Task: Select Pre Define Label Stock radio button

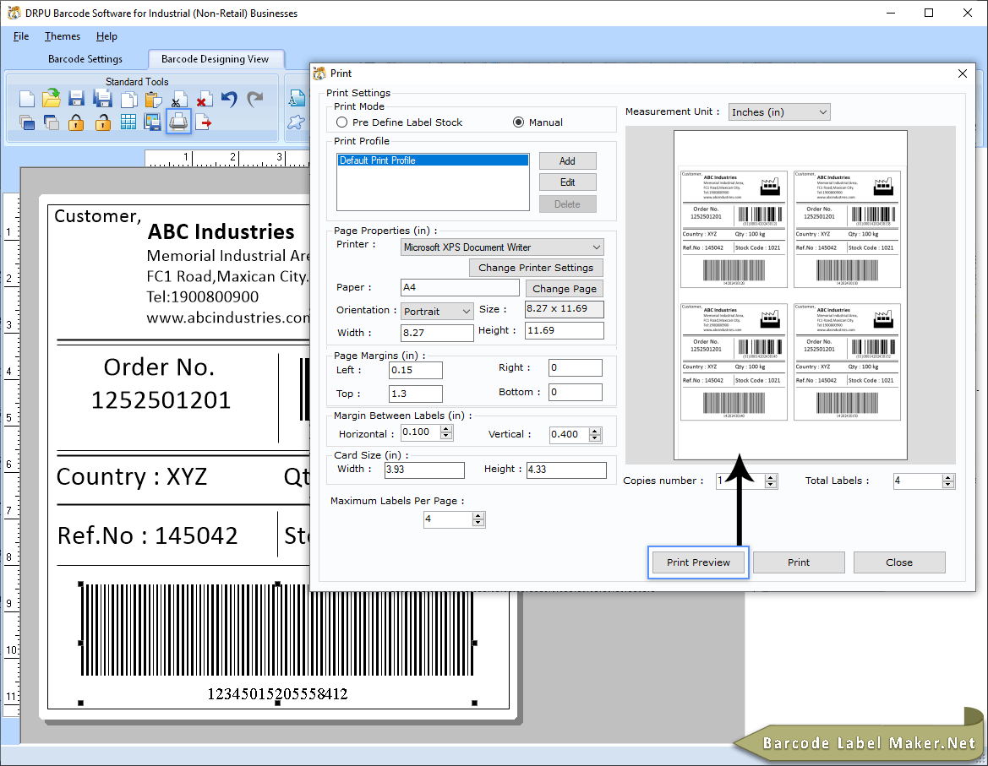Action: click(x=341, y=122)
